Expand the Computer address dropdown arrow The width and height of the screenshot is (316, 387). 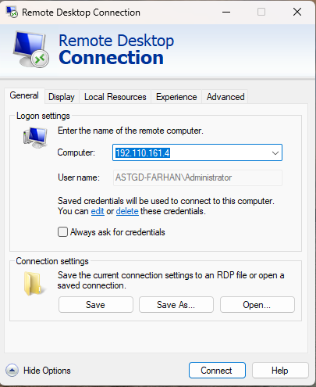275,152
